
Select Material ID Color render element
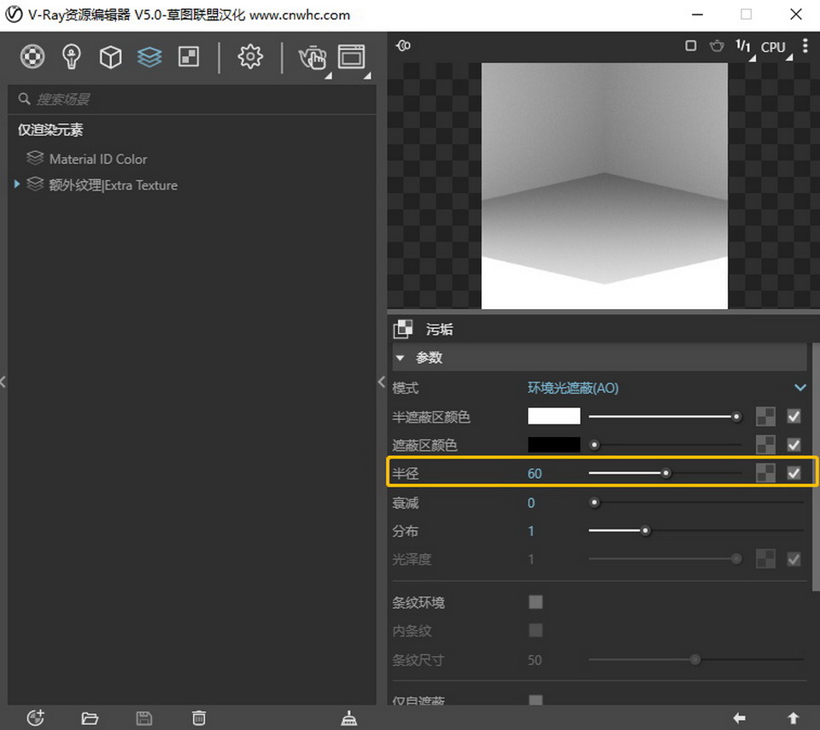(97, 159)
